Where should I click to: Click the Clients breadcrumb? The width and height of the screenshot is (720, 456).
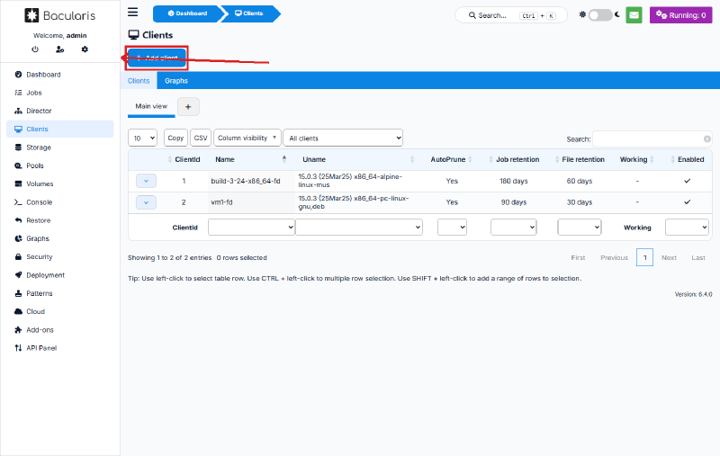coord(249,13)
